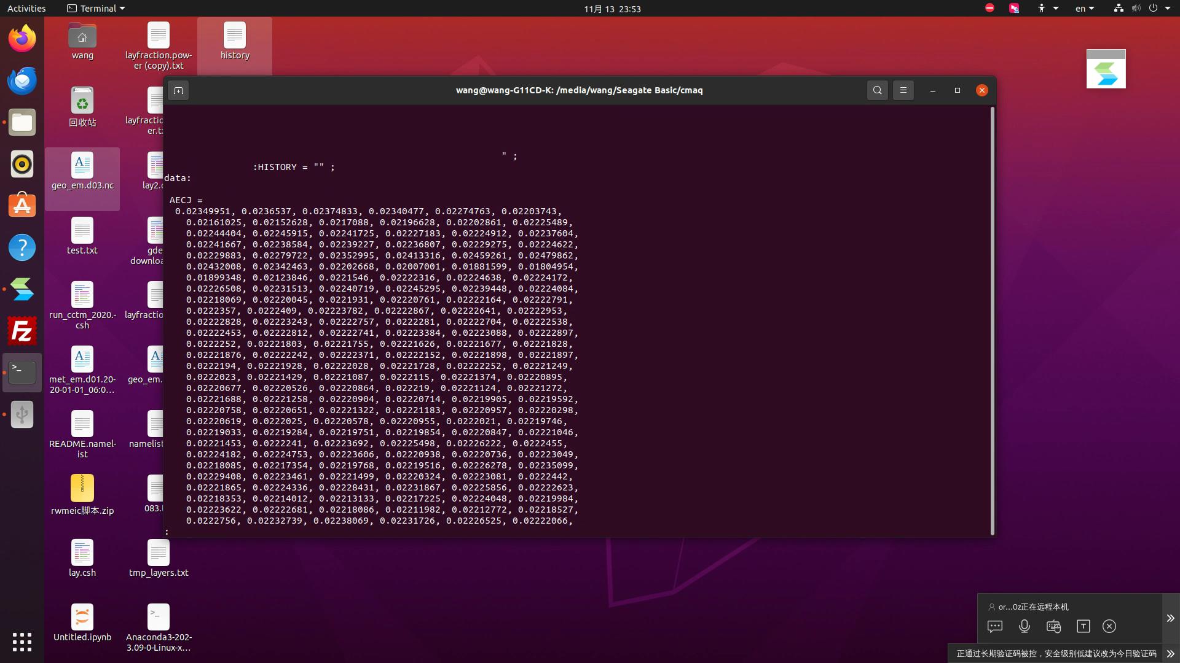Collapse the security warning notification chevron
1180x663 pixels.
1170,654
